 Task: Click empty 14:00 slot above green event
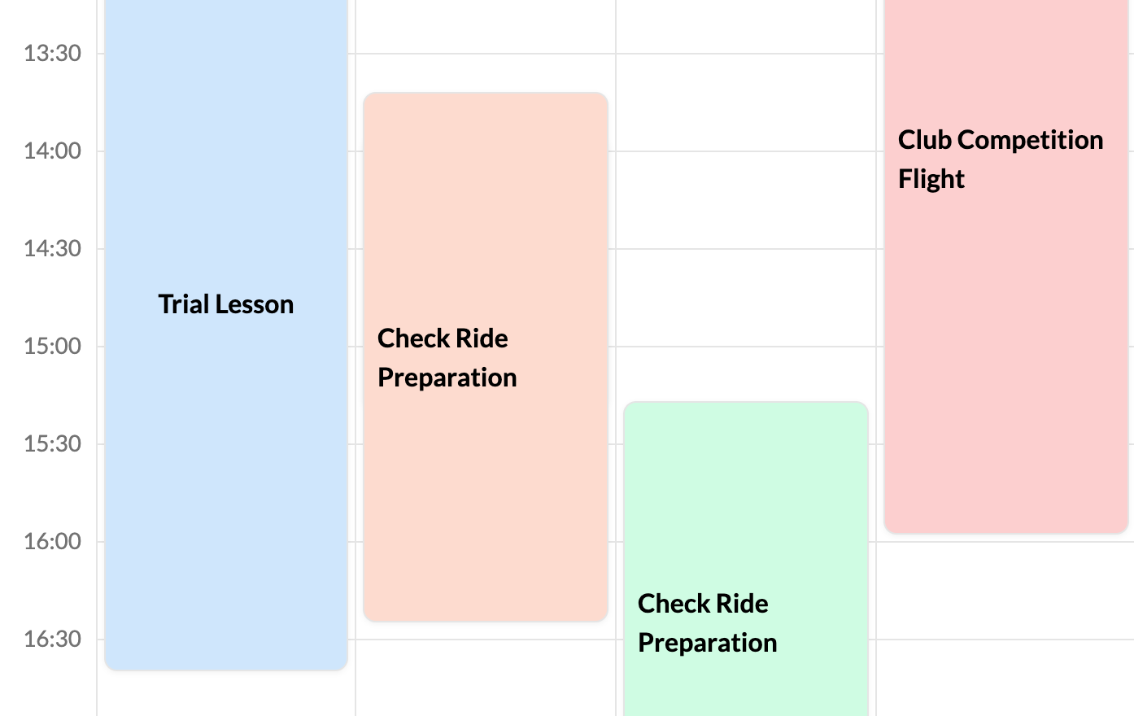[x=745, y=199]
